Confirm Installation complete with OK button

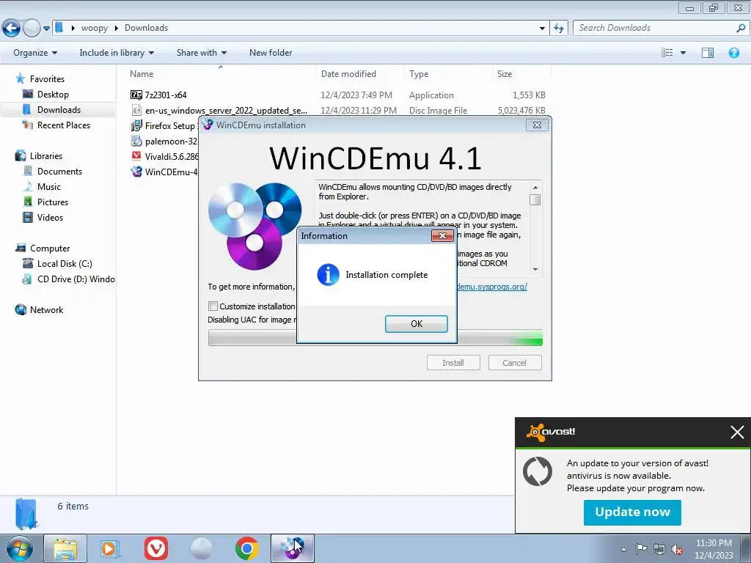(x=417, y=323)
